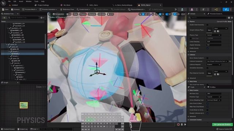Click the Skeleton Tree search field
The height and width of the screenshot is (131, 234).
tap(23, 18)
